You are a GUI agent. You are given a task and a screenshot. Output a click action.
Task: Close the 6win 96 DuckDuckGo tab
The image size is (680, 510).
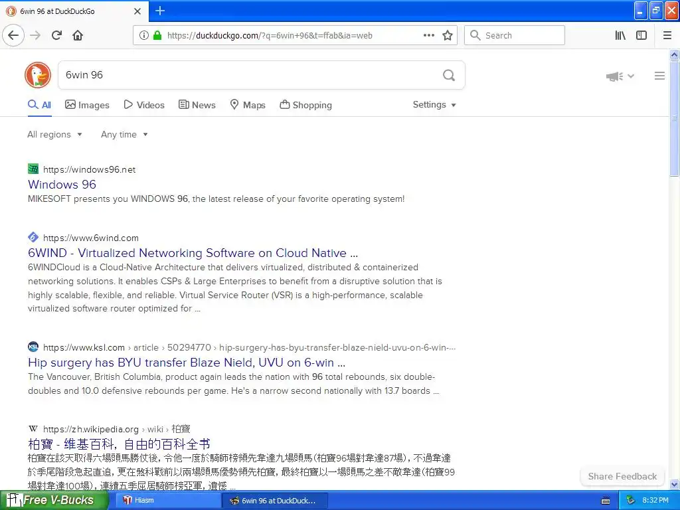[x=137, y=11]
